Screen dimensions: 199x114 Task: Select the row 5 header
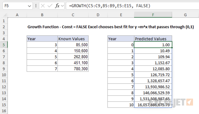coord(4,45)
